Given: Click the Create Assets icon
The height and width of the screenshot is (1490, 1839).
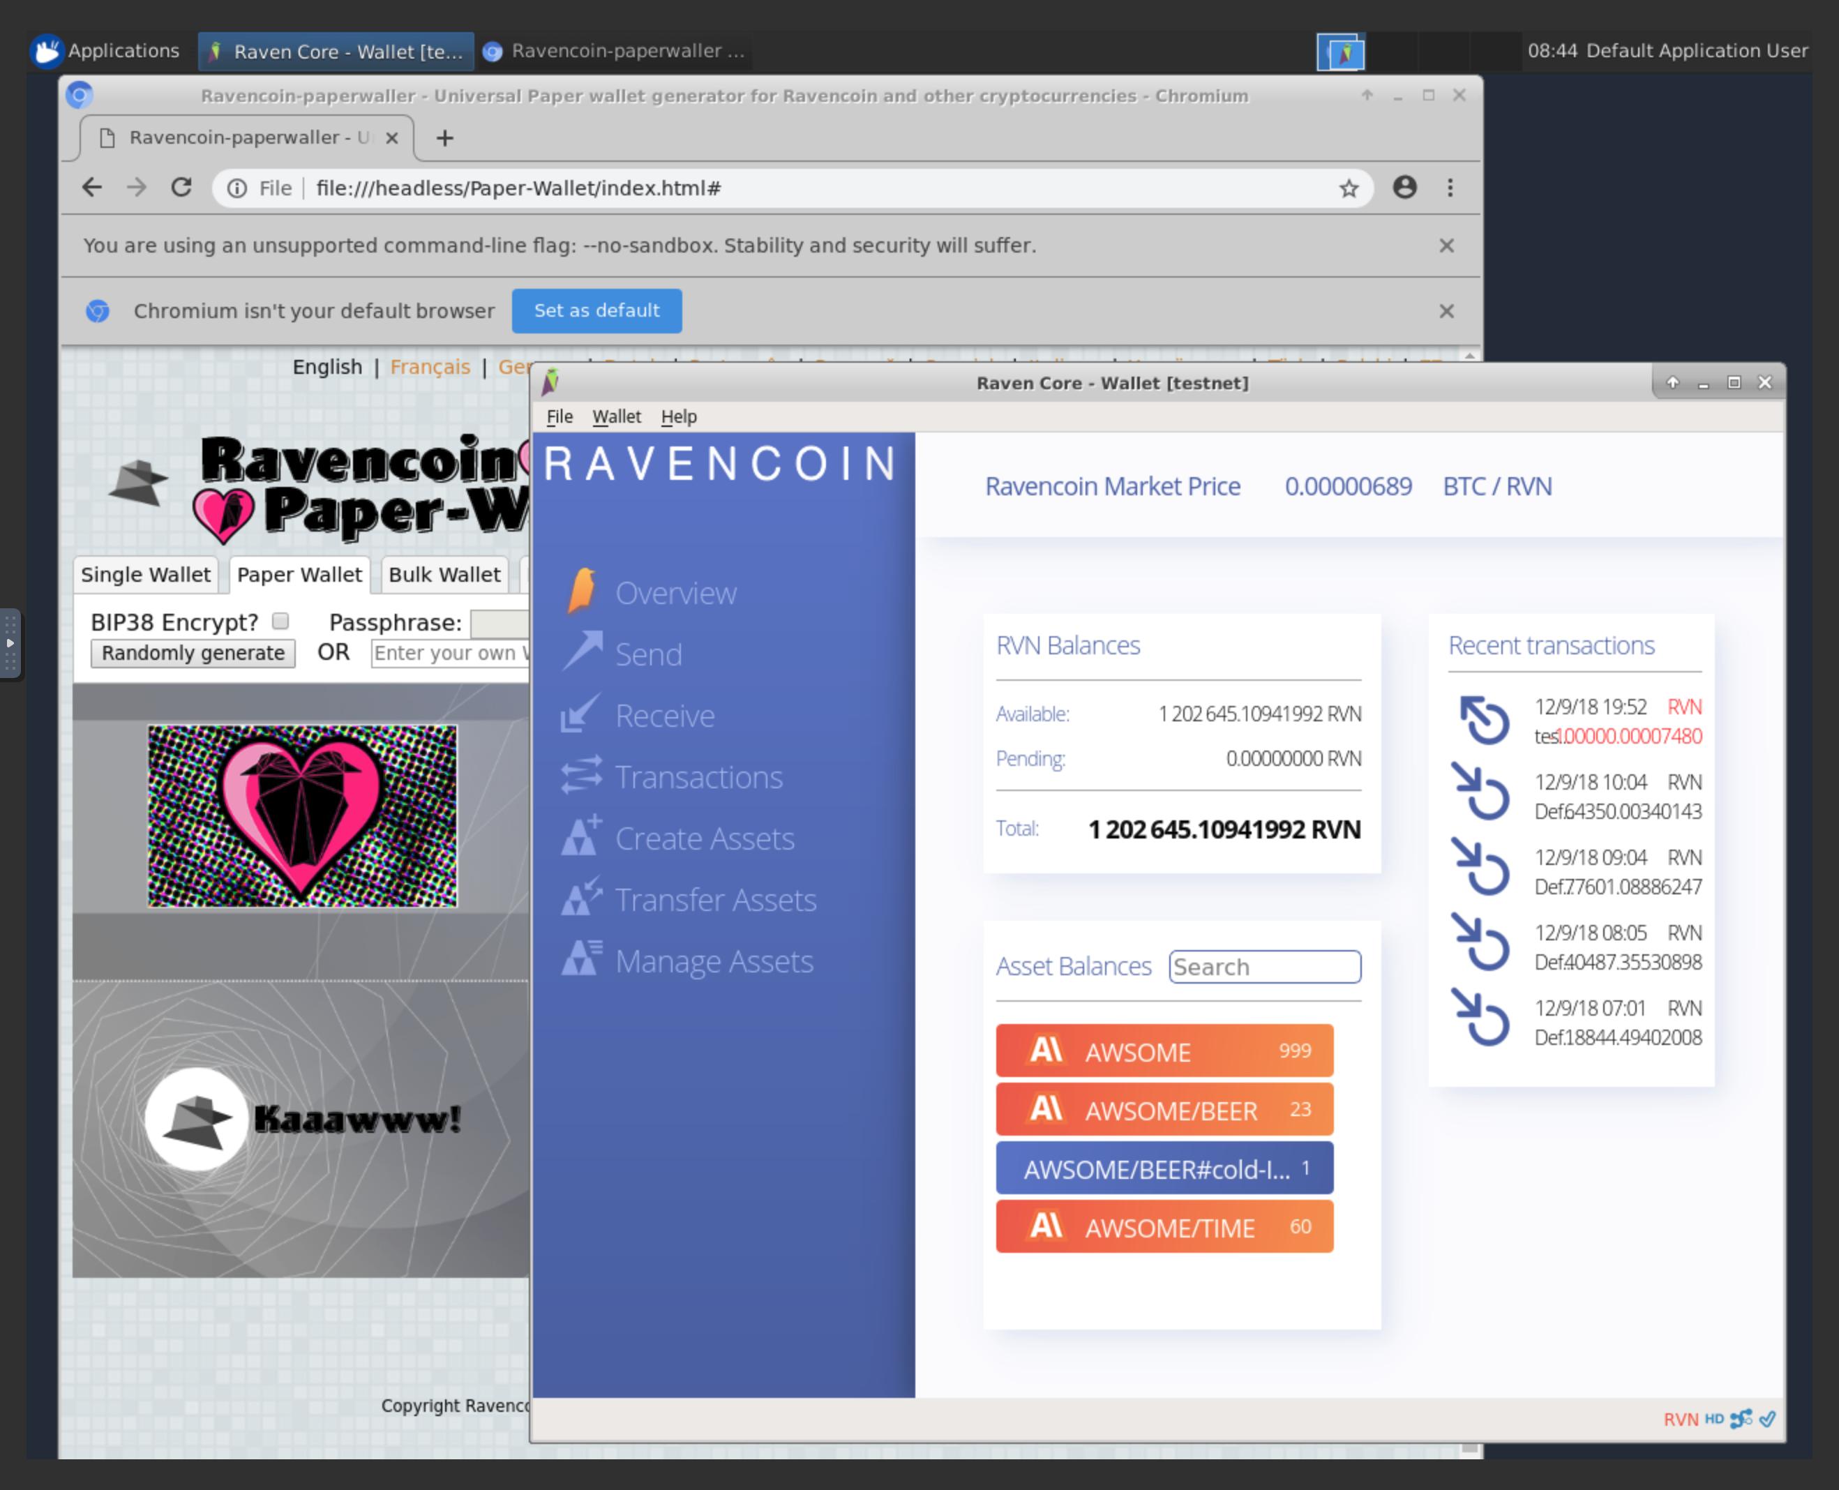Looking at the screenshot, I should (x=581, y=837).
